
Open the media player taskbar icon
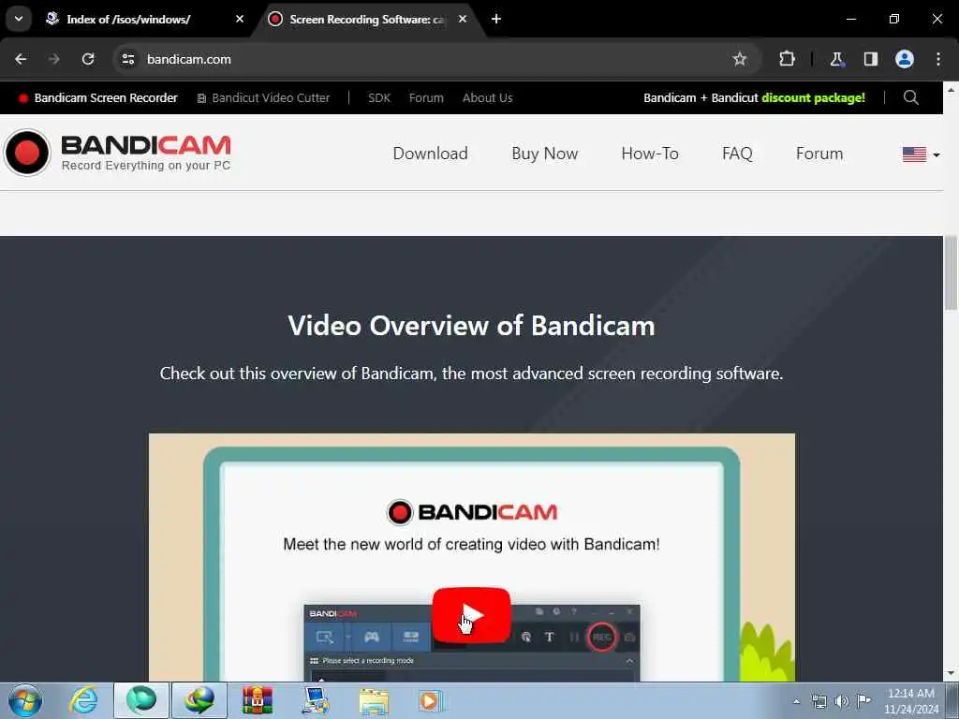(x=431, y=701)
